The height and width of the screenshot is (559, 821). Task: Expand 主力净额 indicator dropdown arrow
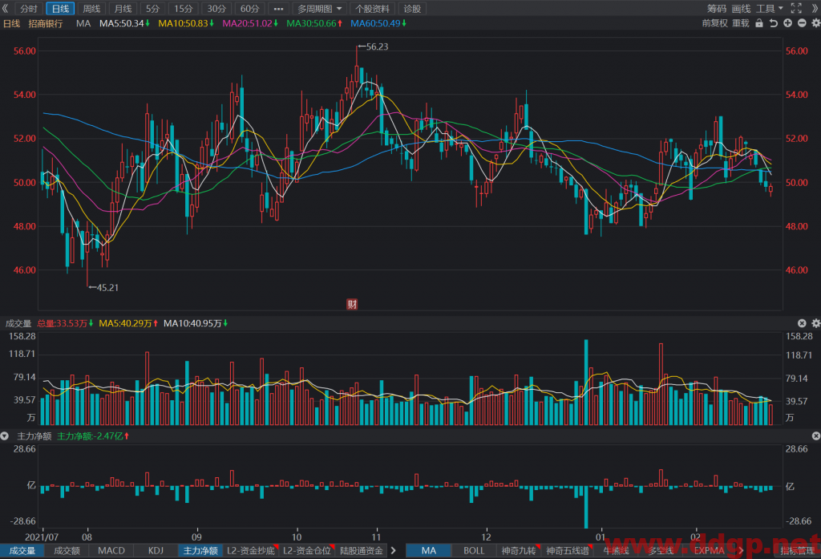[5, 435]
